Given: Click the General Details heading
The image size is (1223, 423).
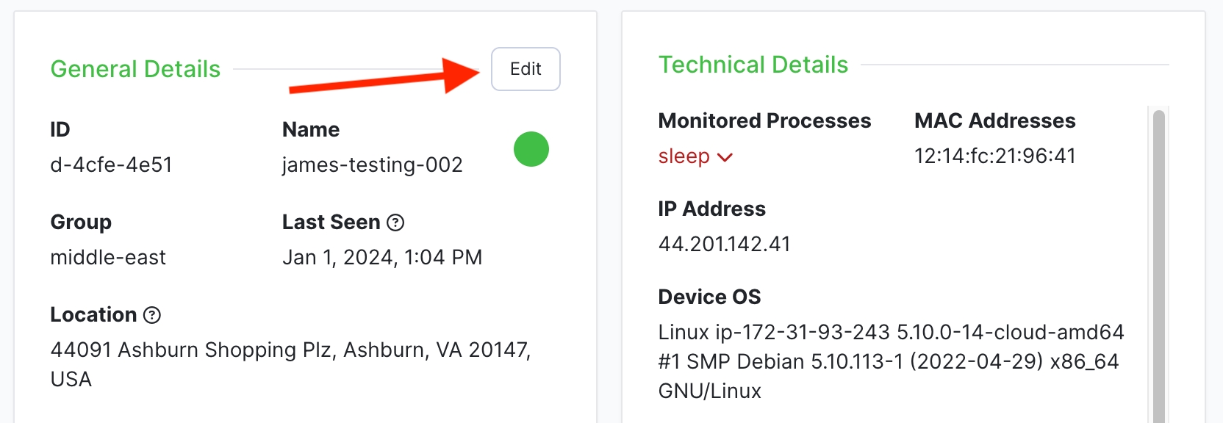Looking at the screenshot, I should pyautogui.click(x=135, y=69).
